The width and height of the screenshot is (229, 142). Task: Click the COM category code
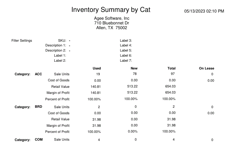pos(38,140)
